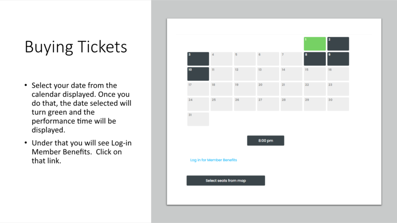Screen dimensions: 397x223
Task: Click date 20 in the calendar
Action: 268,89
